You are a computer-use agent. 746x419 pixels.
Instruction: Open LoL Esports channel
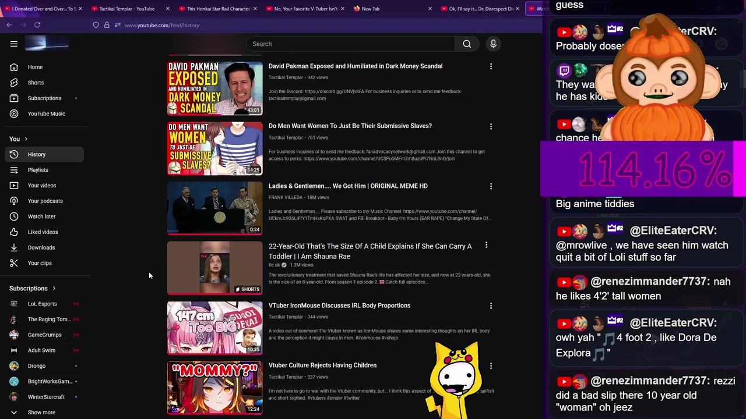pos(44,304)
